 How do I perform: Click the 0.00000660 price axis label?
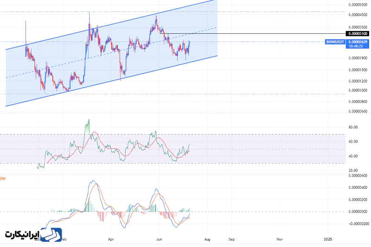(358, 111)
